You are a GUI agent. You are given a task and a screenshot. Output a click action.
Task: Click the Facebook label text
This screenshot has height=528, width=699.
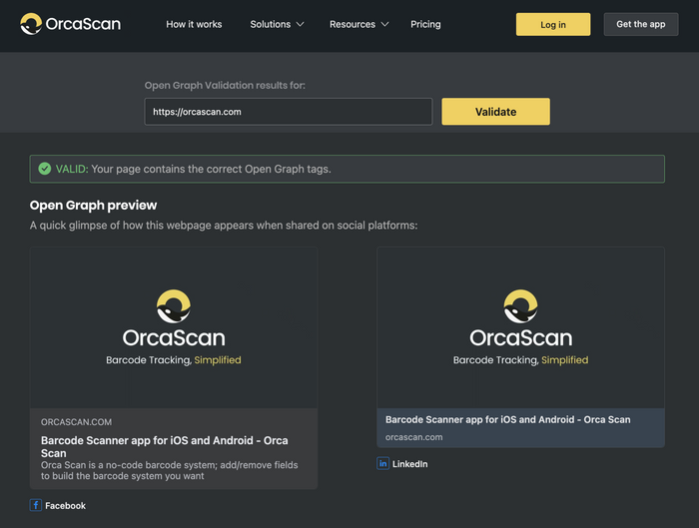pyautogui.click(x=65, y=506)
